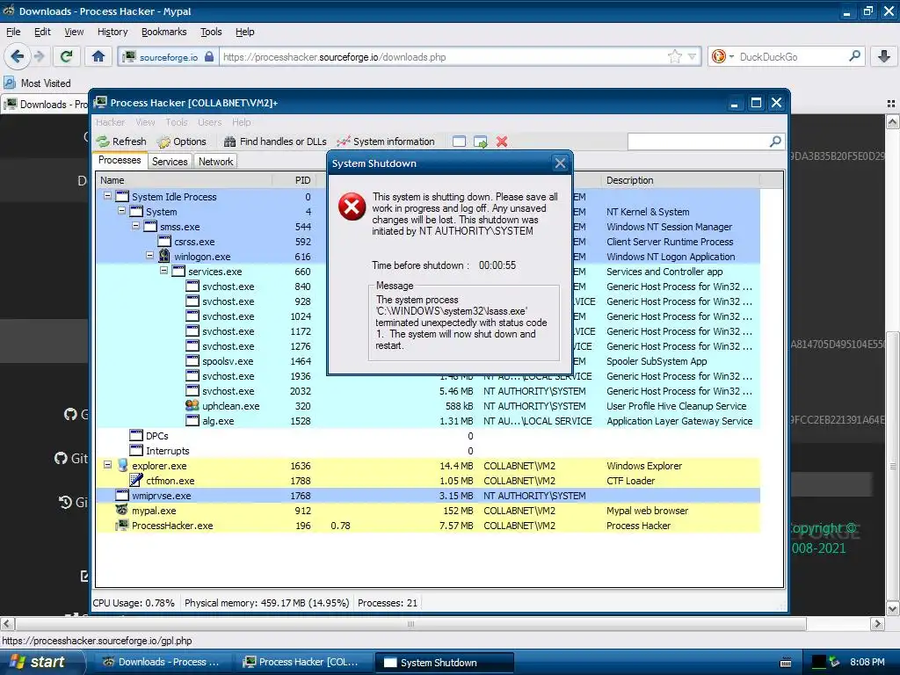Click the find window toolbar icon
Screen dimensions: 900x675
click(x=459, y=142)
